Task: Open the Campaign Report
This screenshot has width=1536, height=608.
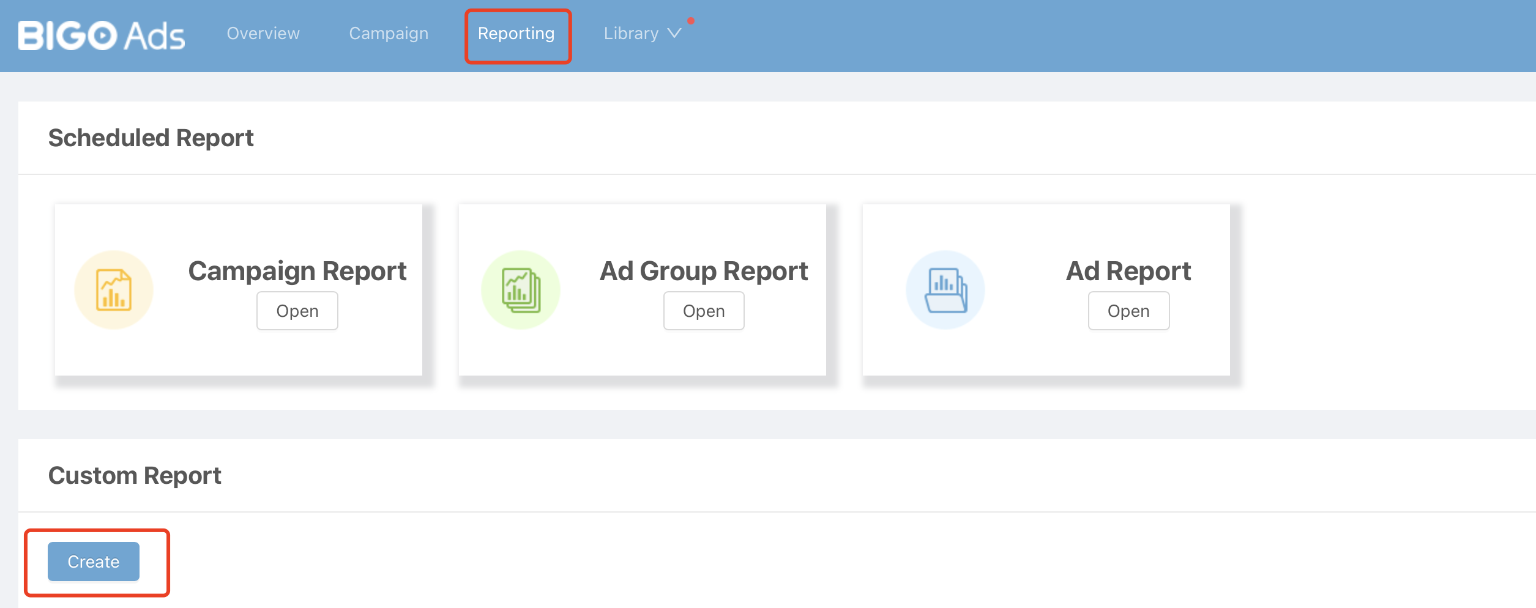Action: click(297, 311)
